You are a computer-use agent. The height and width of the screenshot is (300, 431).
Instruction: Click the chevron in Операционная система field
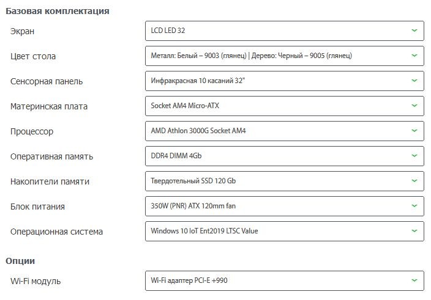(x=414, y=231)
